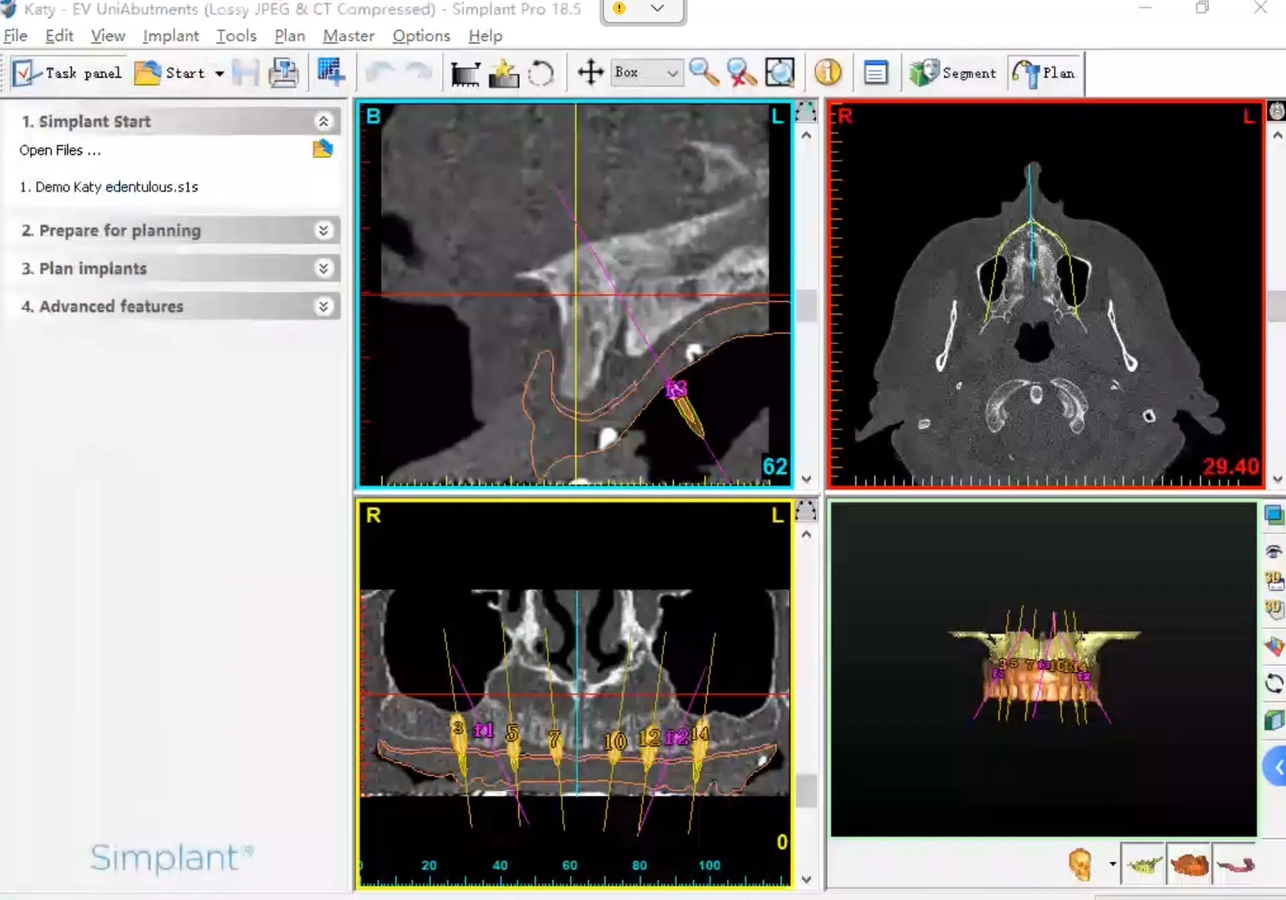Click the Print toolbar icon
Screen dimensions: 1286x900
pyautogui.click(x=283, y=72)
